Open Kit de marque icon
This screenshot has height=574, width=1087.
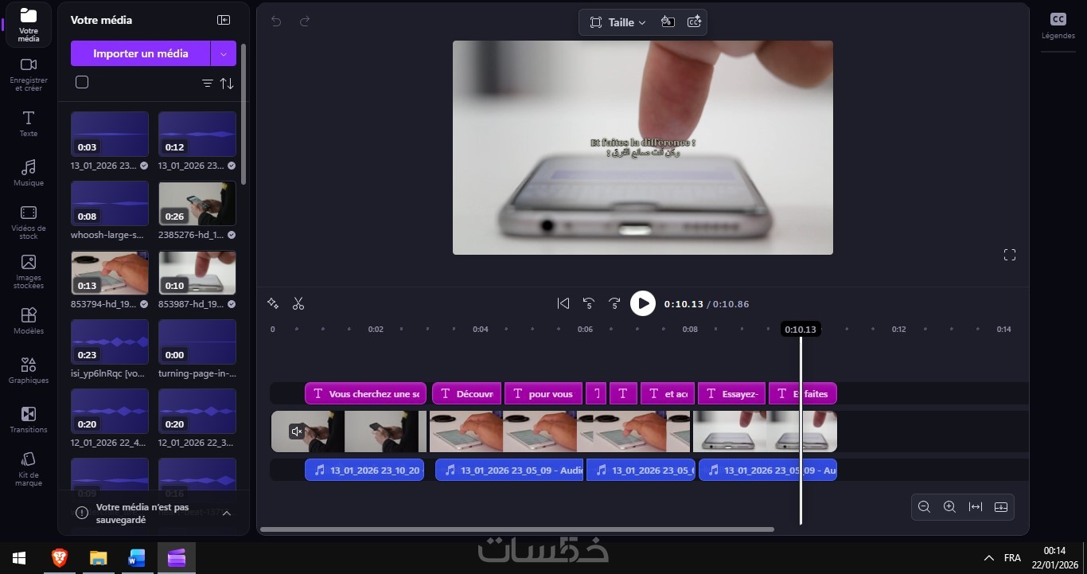[28, 470]
